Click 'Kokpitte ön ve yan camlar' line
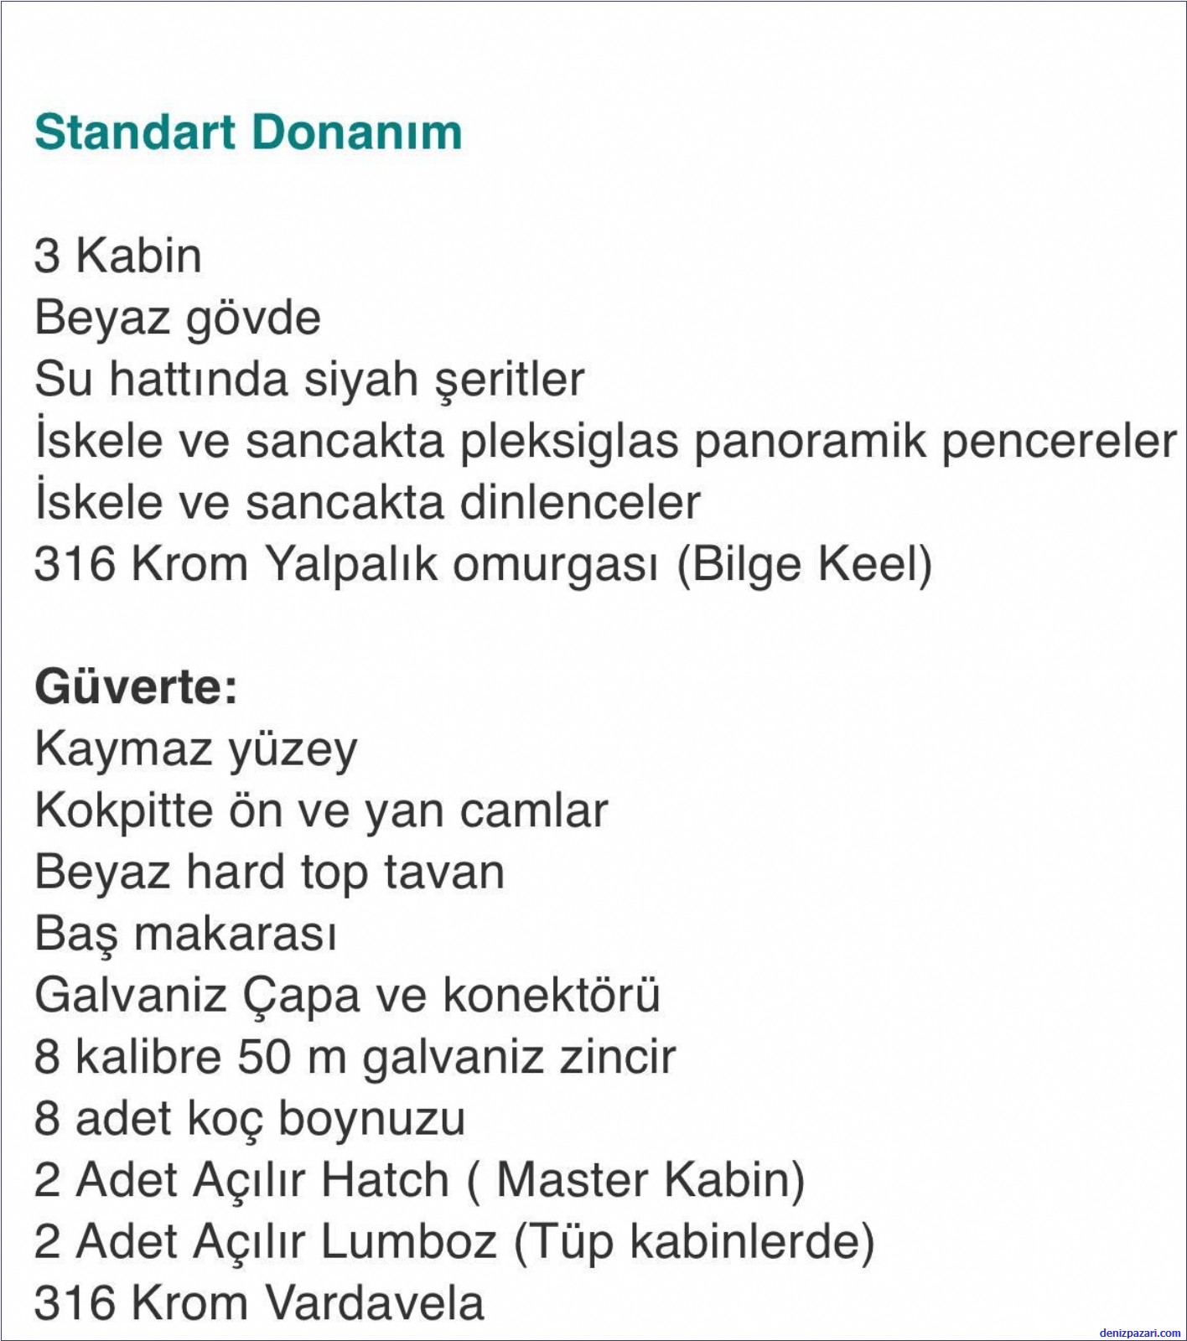 click(321, 810)
